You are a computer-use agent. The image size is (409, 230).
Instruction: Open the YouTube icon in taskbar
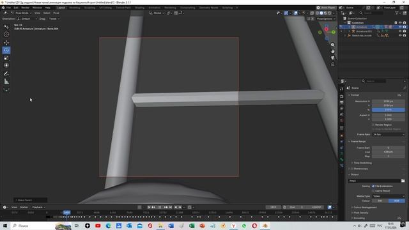click(x=98, y=226)
